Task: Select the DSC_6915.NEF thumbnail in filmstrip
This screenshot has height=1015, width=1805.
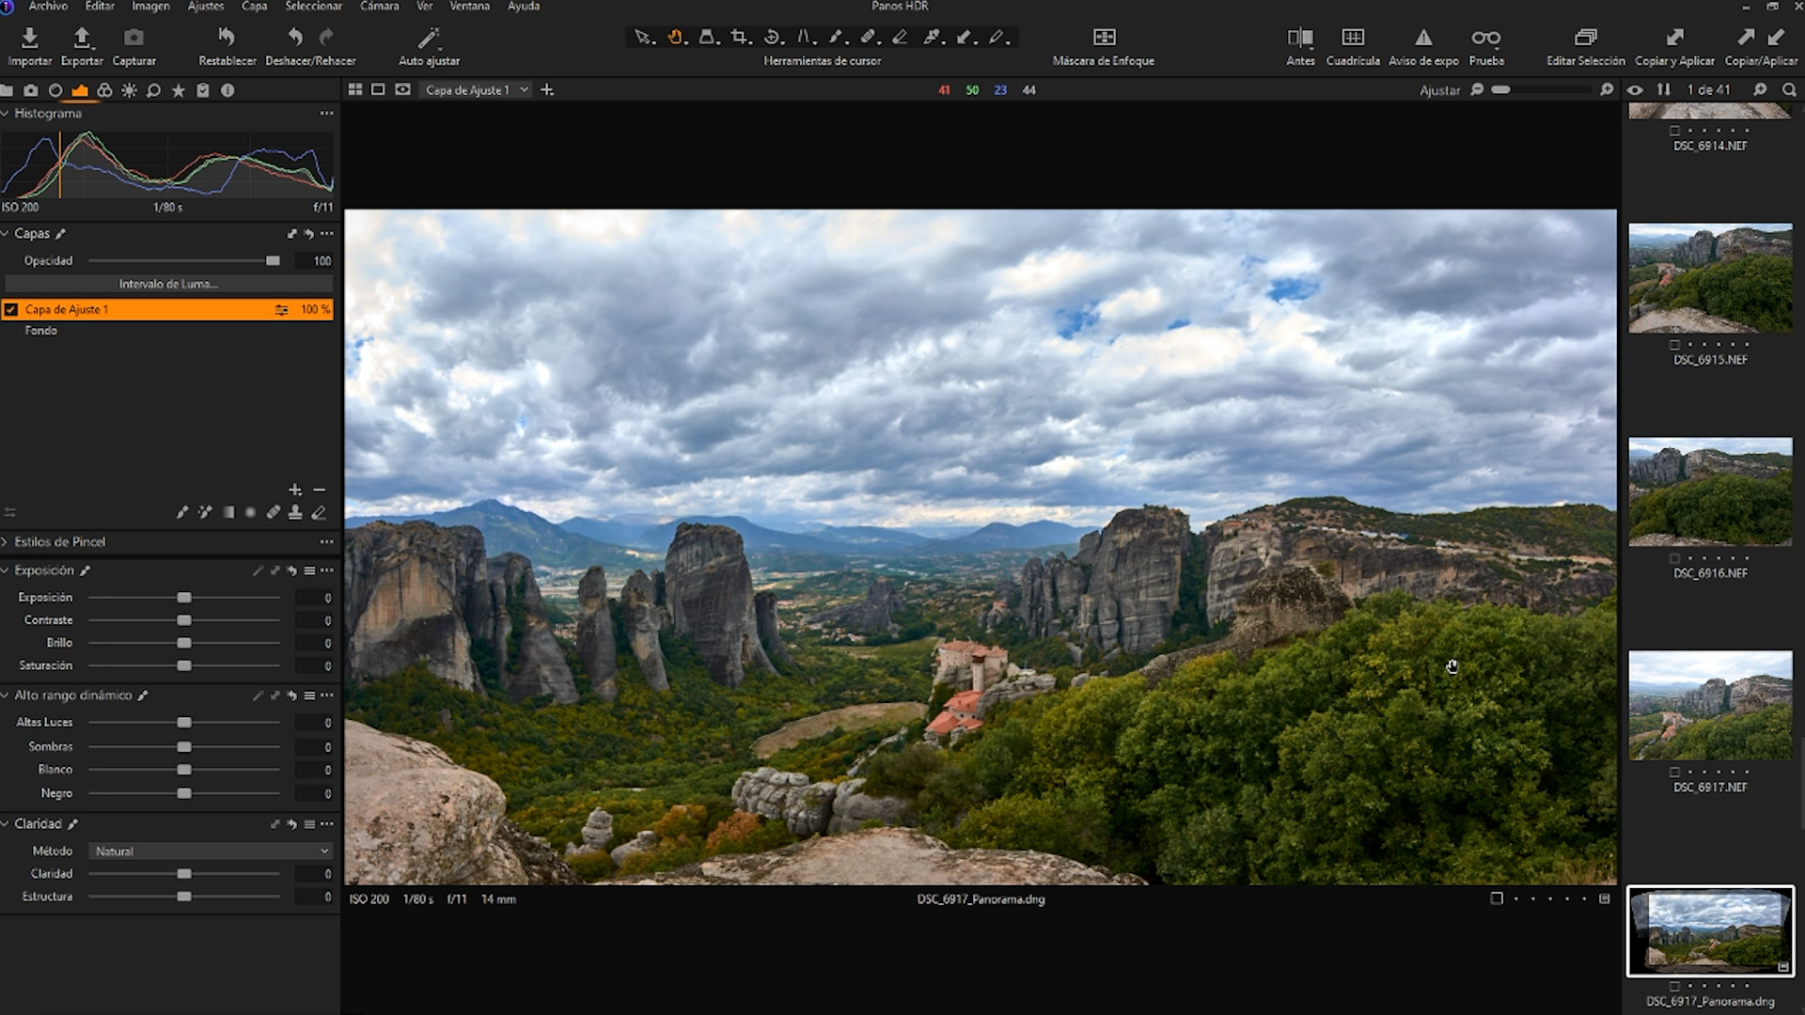Action: [x=1710, y=276]
